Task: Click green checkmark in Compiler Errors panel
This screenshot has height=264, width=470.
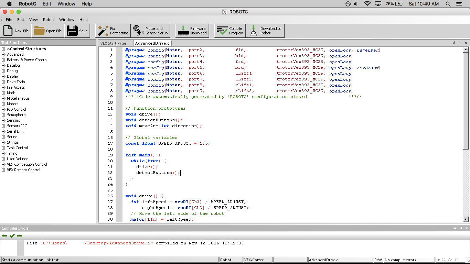Action: click(12, 236)
